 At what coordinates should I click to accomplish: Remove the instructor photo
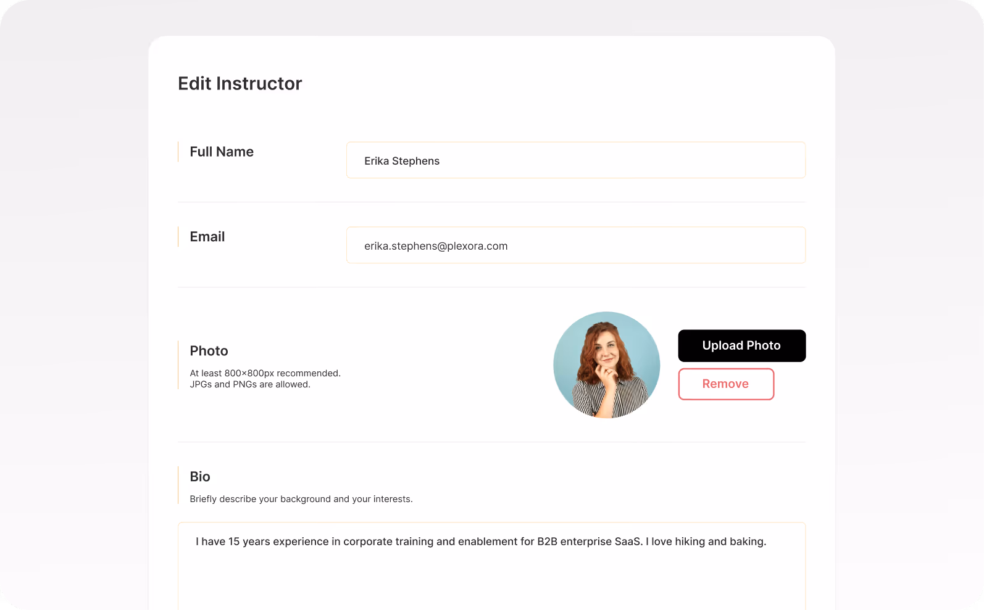(x=726, y=384)
